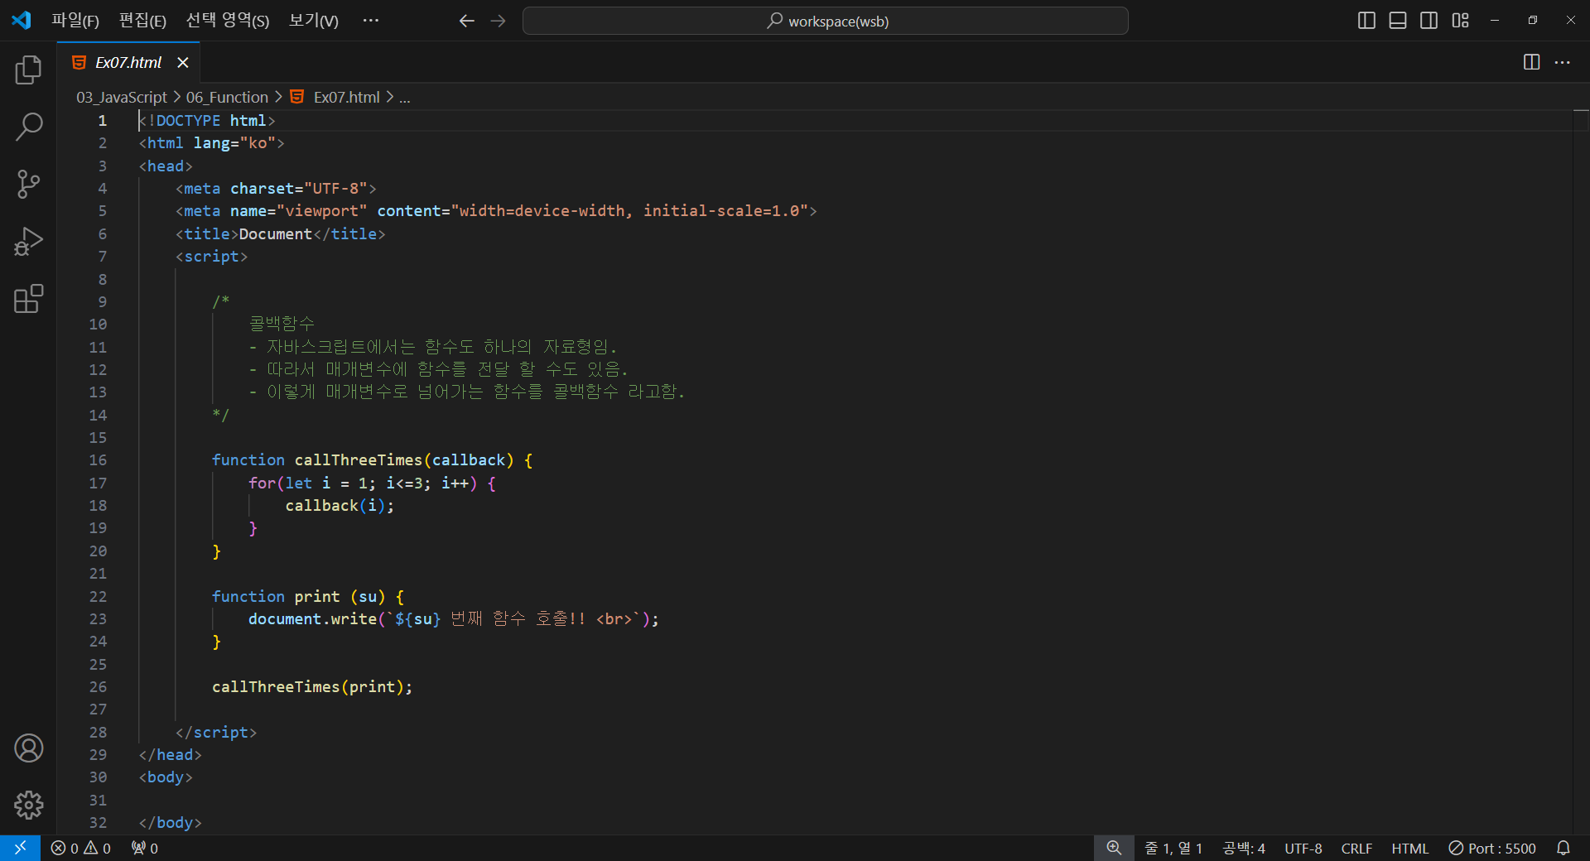Screen dimensions: 1590x861
Task: Click the comment title 콜백함수 on line 10
Action: (x=282, y=324)
